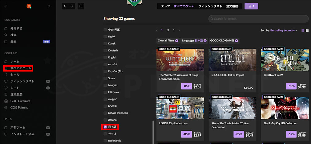The image size is (311, 144).
Task: Check the Español (AL) language filter
Action: (x=105, y=71)
